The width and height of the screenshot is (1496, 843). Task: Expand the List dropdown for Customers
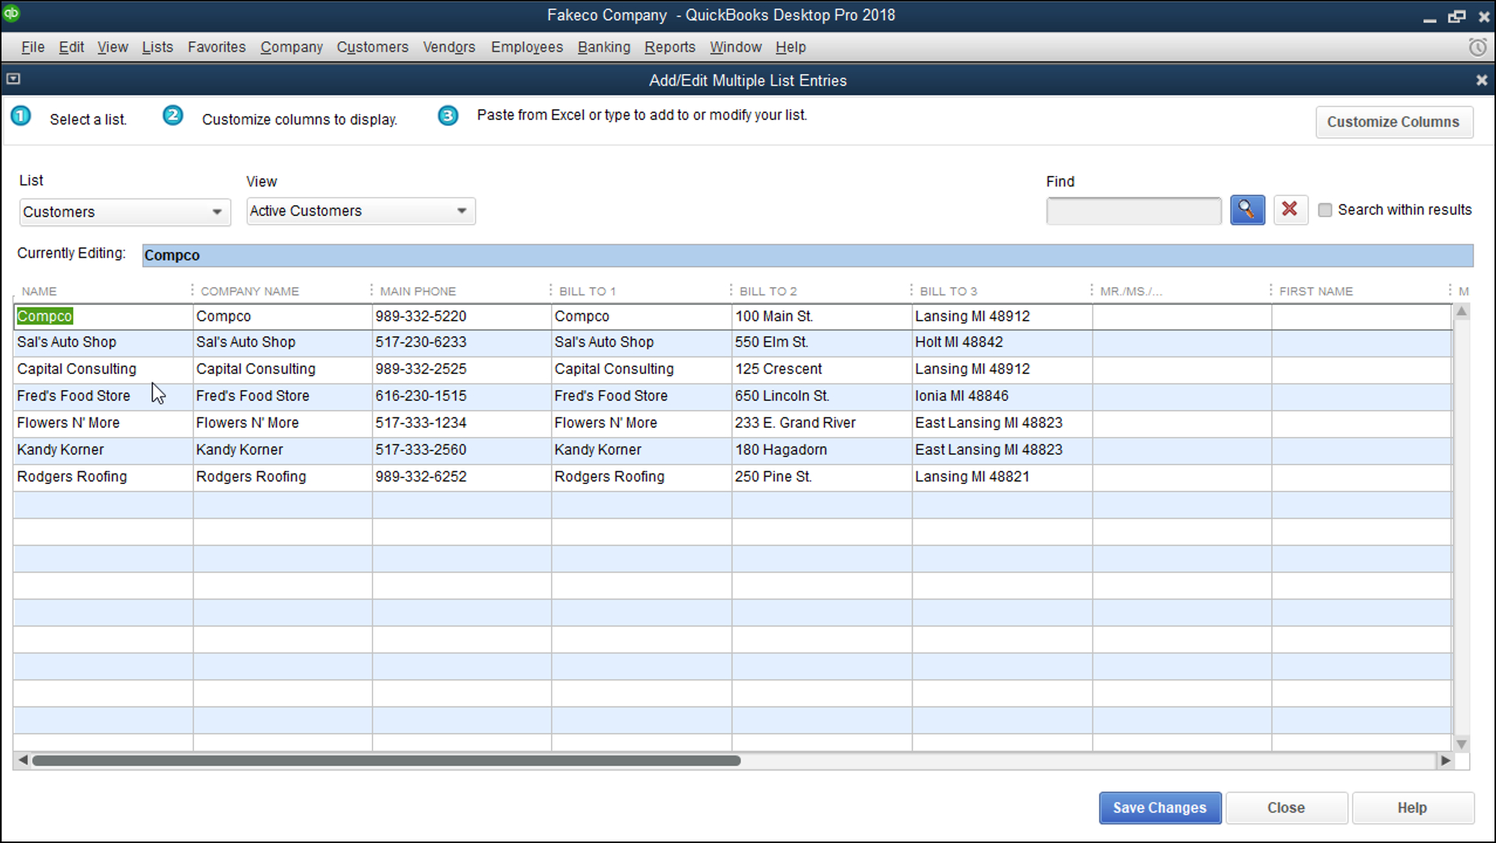tap(216, 211)
